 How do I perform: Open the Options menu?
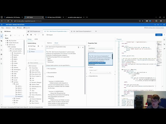pyautogui.click(x=8, y=28)
